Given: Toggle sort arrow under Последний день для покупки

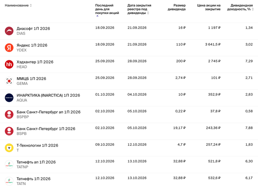Looking at the screenshot, I should pyautogui.click(x=97, y=16).
